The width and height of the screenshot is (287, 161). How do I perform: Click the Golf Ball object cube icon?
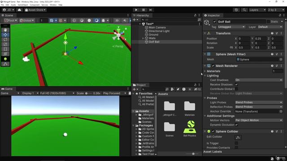(207, 22)
